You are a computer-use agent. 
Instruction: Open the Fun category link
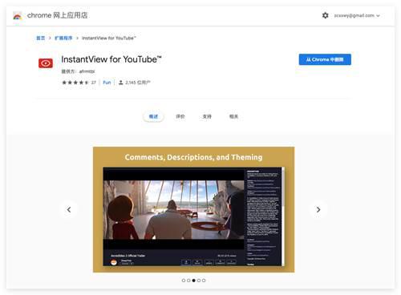pos(107,83)
